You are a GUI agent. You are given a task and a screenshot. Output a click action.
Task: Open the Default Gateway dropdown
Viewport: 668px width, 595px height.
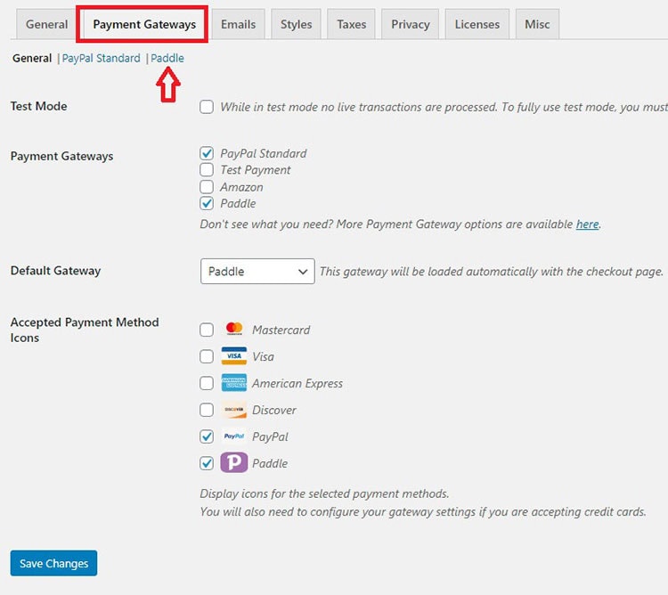click(x=257, y=271)
